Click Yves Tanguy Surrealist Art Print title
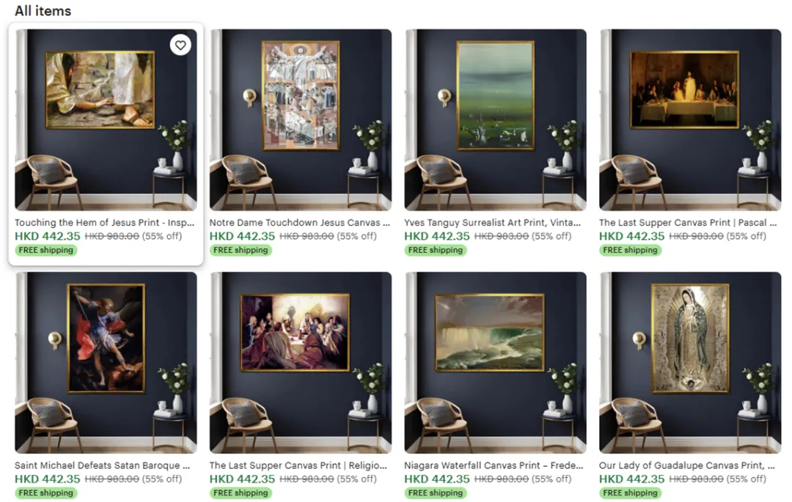This screenshot has height=502, width=792. [x=493, y=223]
